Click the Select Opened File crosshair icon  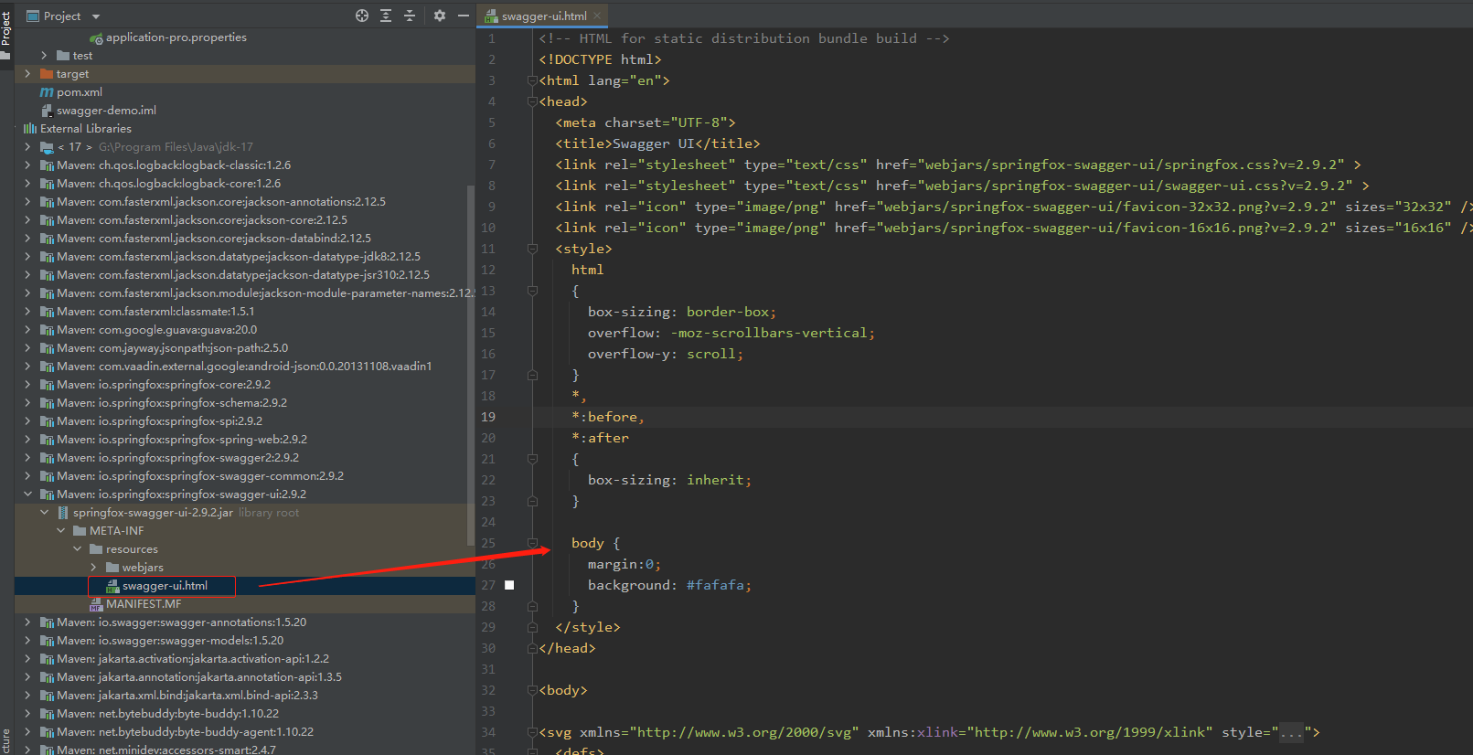pos(362,16)
